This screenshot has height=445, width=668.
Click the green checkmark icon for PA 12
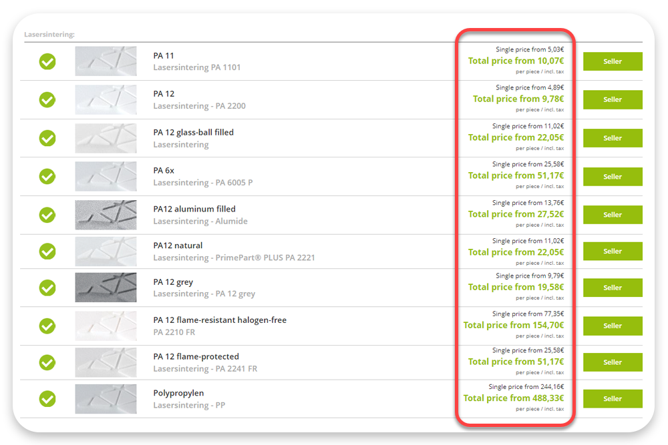(47, 99)
